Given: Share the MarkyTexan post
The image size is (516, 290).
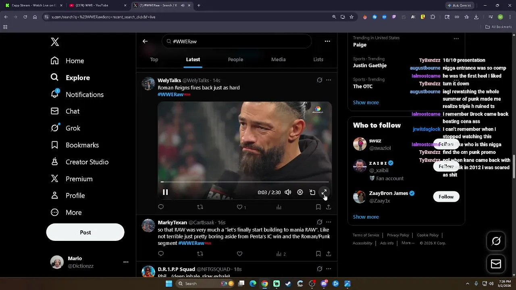Looking at the screenshot, I should [329, 254].
